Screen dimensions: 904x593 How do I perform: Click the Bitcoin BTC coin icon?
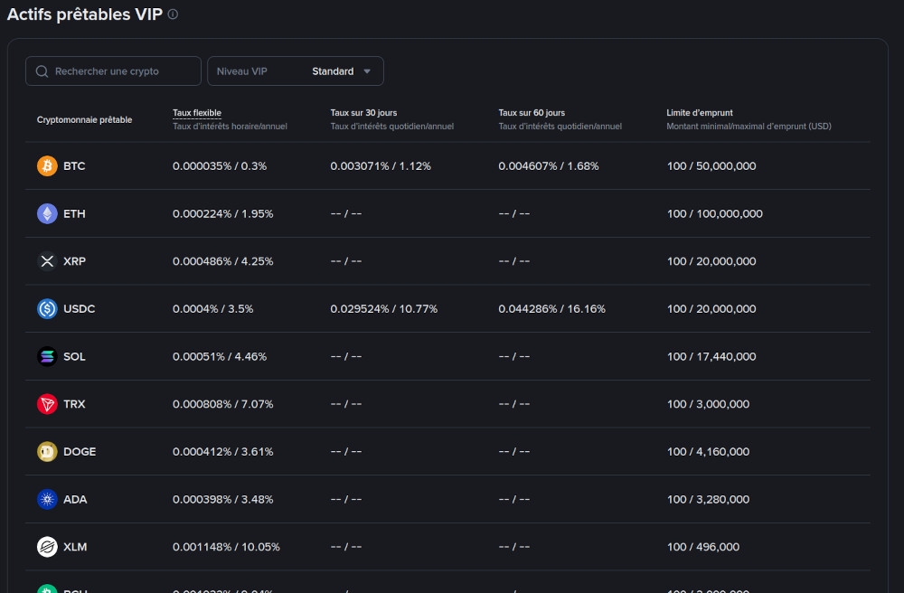pyautogui.click(x=47, y=166)
